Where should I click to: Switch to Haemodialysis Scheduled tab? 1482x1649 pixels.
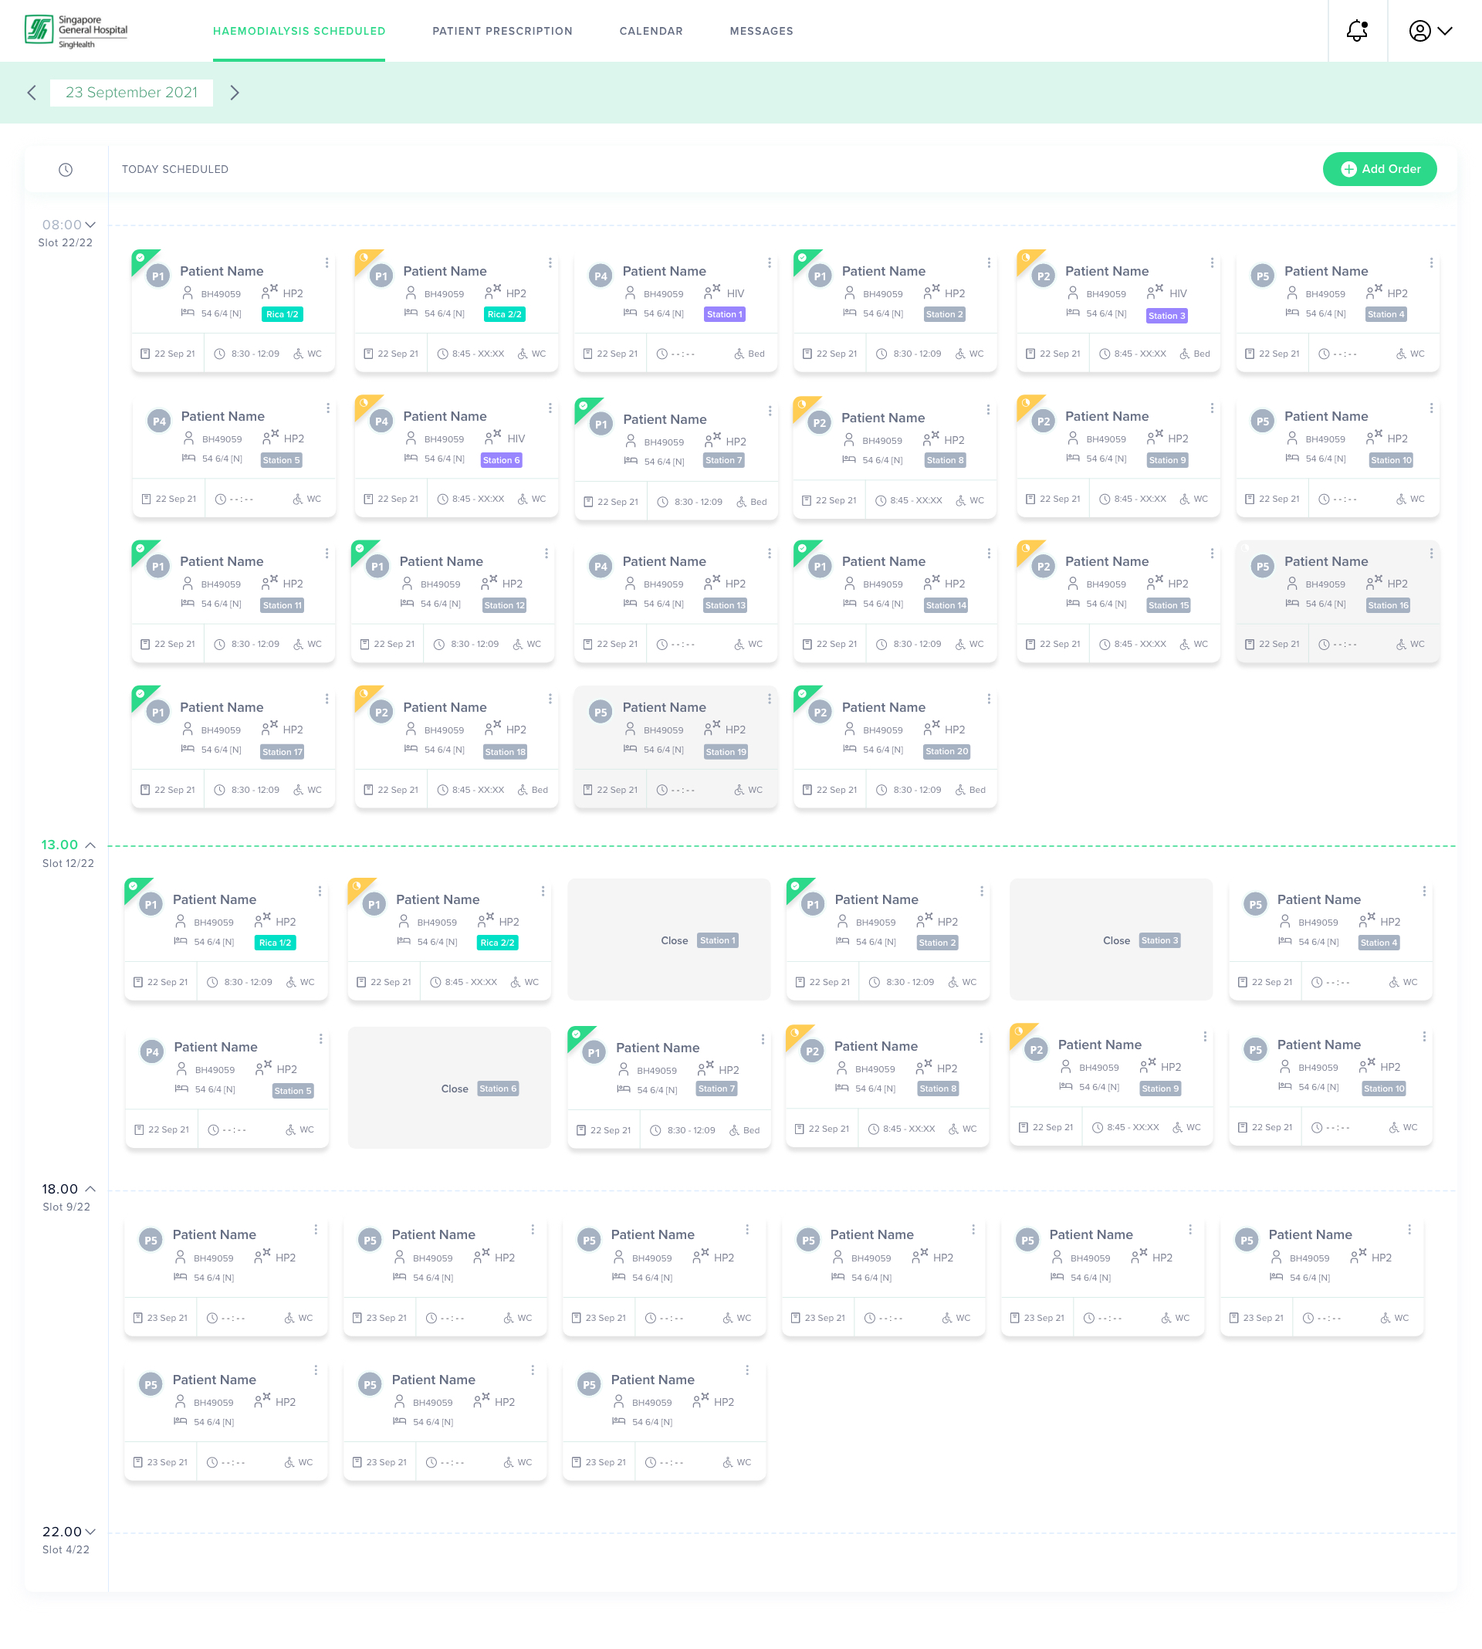(299, 31)
